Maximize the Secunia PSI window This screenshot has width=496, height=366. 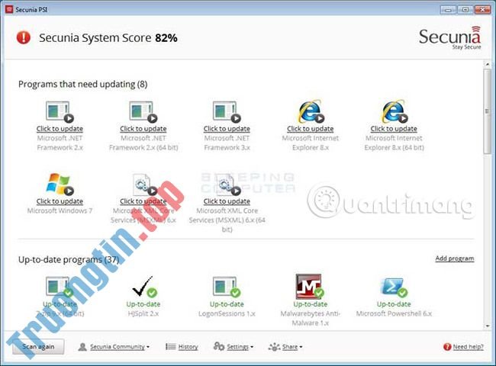coord(465,9)
